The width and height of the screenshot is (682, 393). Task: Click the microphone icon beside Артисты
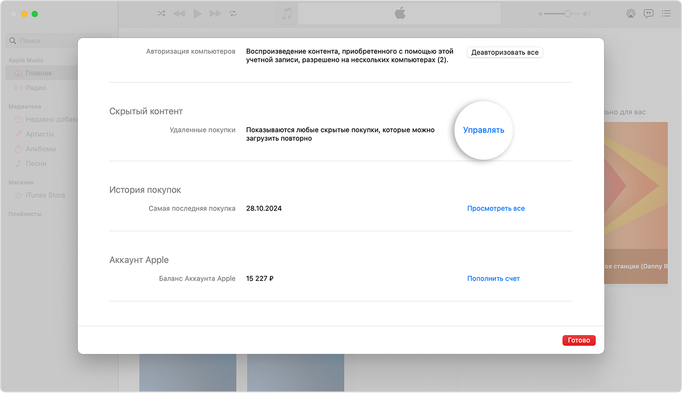coord(18,134)
